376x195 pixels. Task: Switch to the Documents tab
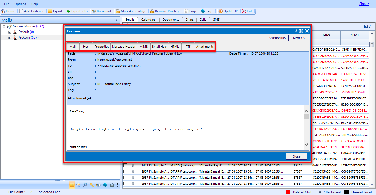point(171,20)
